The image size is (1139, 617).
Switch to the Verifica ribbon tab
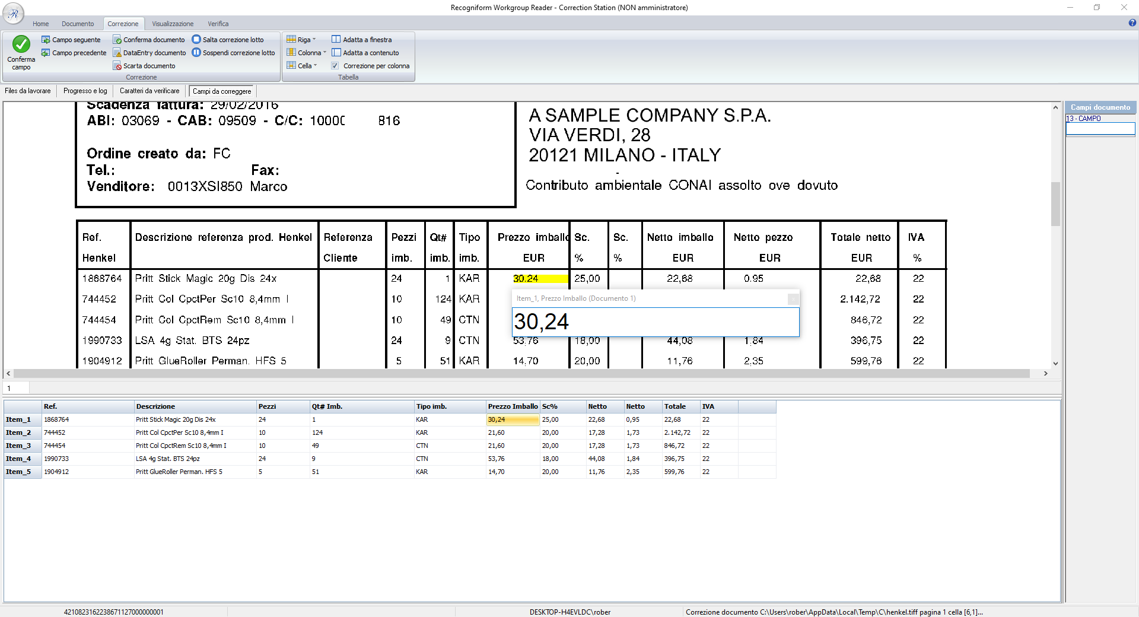[218, 24]
